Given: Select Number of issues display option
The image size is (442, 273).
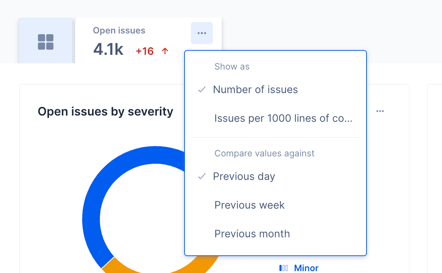Looking at the screenshot, I should (x=255, y=89).
